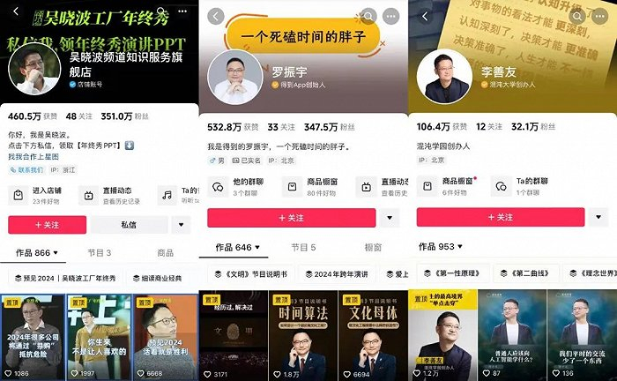Open 他的群聊 chat icon on 罗振宇 profile

(x=218, y=187)
